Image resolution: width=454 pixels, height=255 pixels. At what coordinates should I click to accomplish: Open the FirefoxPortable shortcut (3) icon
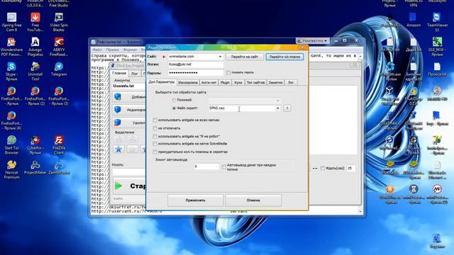click(59, 96)
